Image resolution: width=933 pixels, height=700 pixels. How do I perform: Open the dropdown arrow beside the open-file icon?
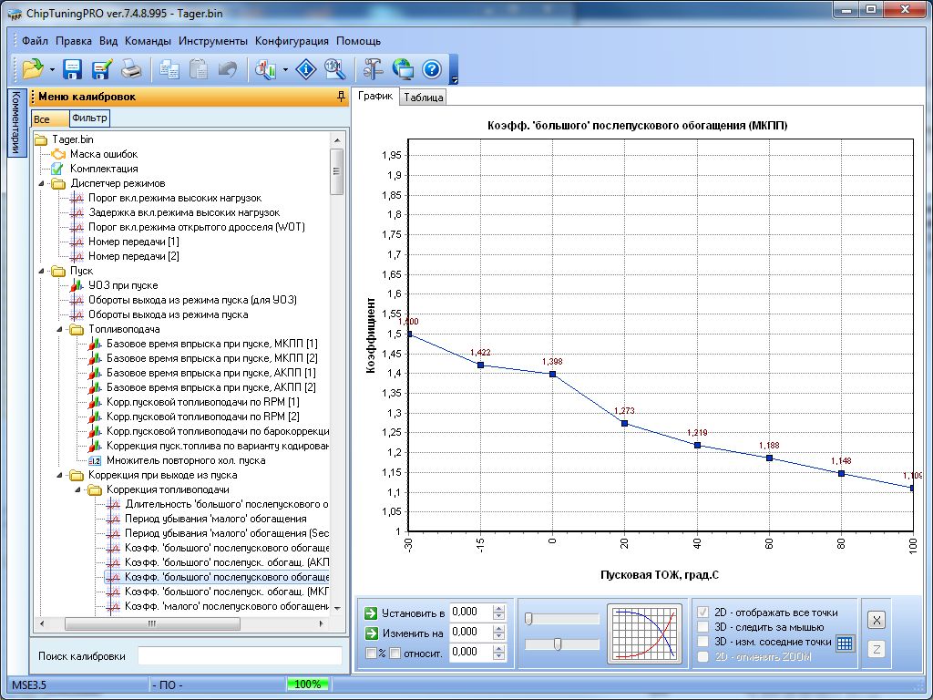[52, 69]
